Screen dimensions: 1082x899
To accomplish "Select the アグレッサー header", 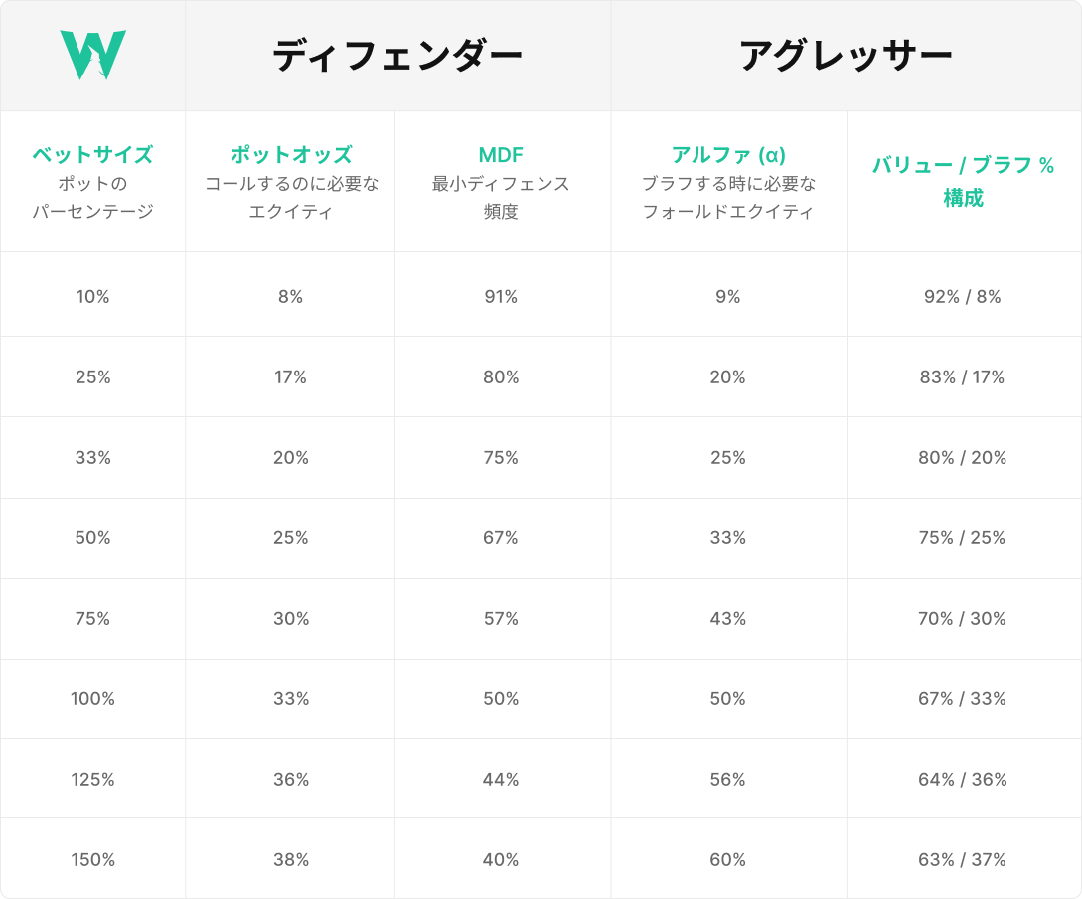I will (x=846, y=57).
